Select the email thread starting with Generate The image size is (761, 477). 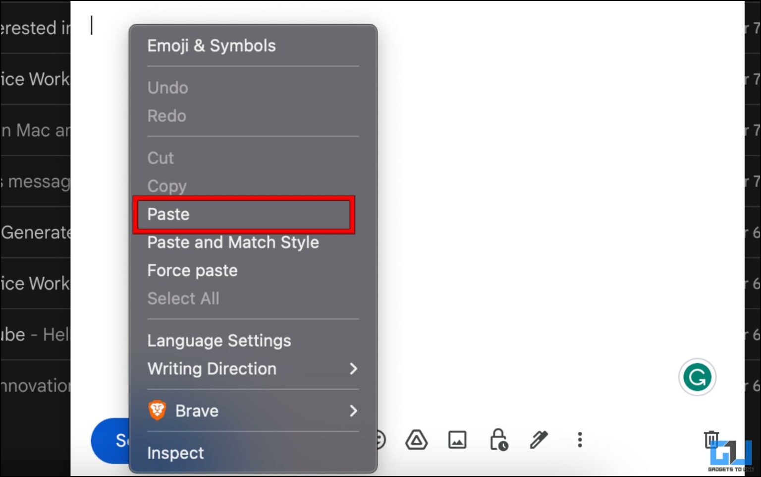click(x=35, y=233)
